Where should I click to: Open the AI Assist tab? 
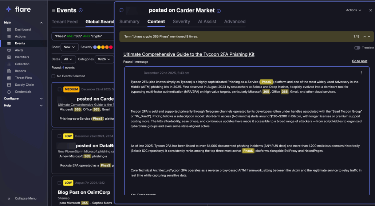tap(207, 22)
